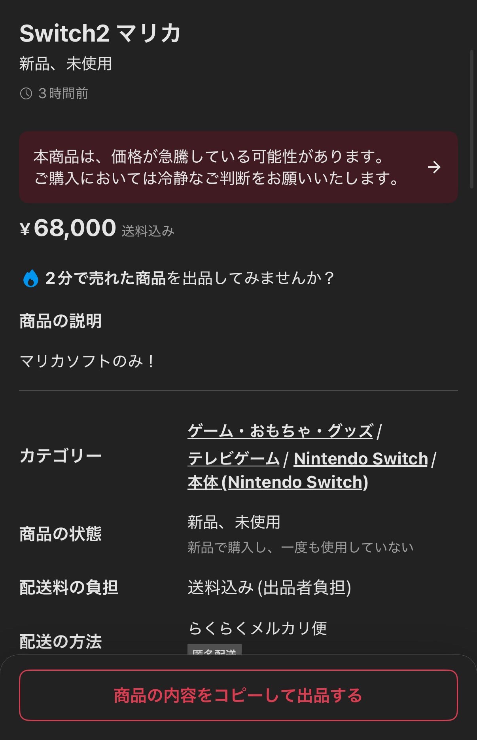This screenshot has height=740, width=477.
Task: Tap the blue flame icon
Action: pyautogui.click(x=30, y=278)
